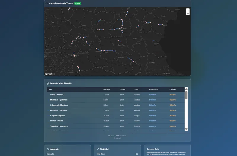Screen dimensions: 237x156
Task: Click the scroll-up arrow of the zone table
Action: 186,89
